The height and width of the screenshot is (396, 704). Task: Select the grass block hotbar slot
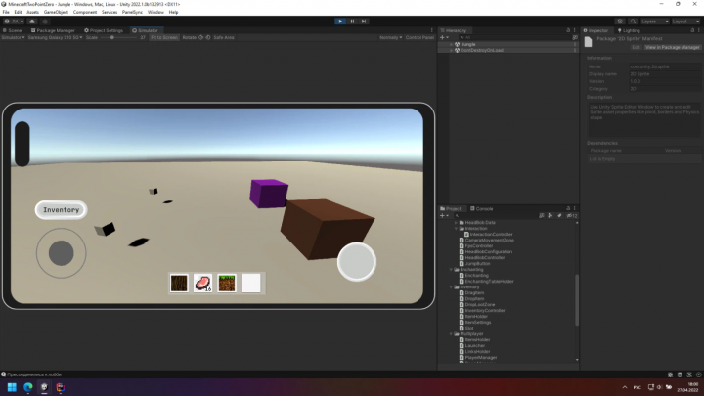(227, 284)
